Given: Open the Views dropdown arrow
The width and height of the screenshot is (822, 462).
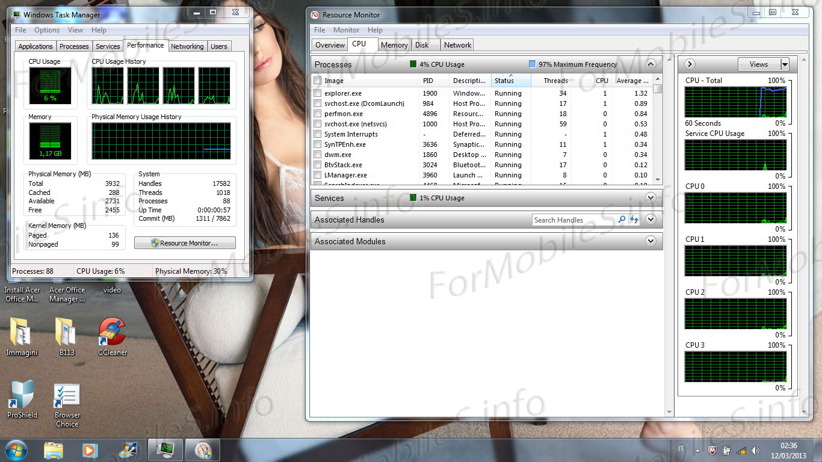Looking at the screenshot, I should (x=785, y=64).
